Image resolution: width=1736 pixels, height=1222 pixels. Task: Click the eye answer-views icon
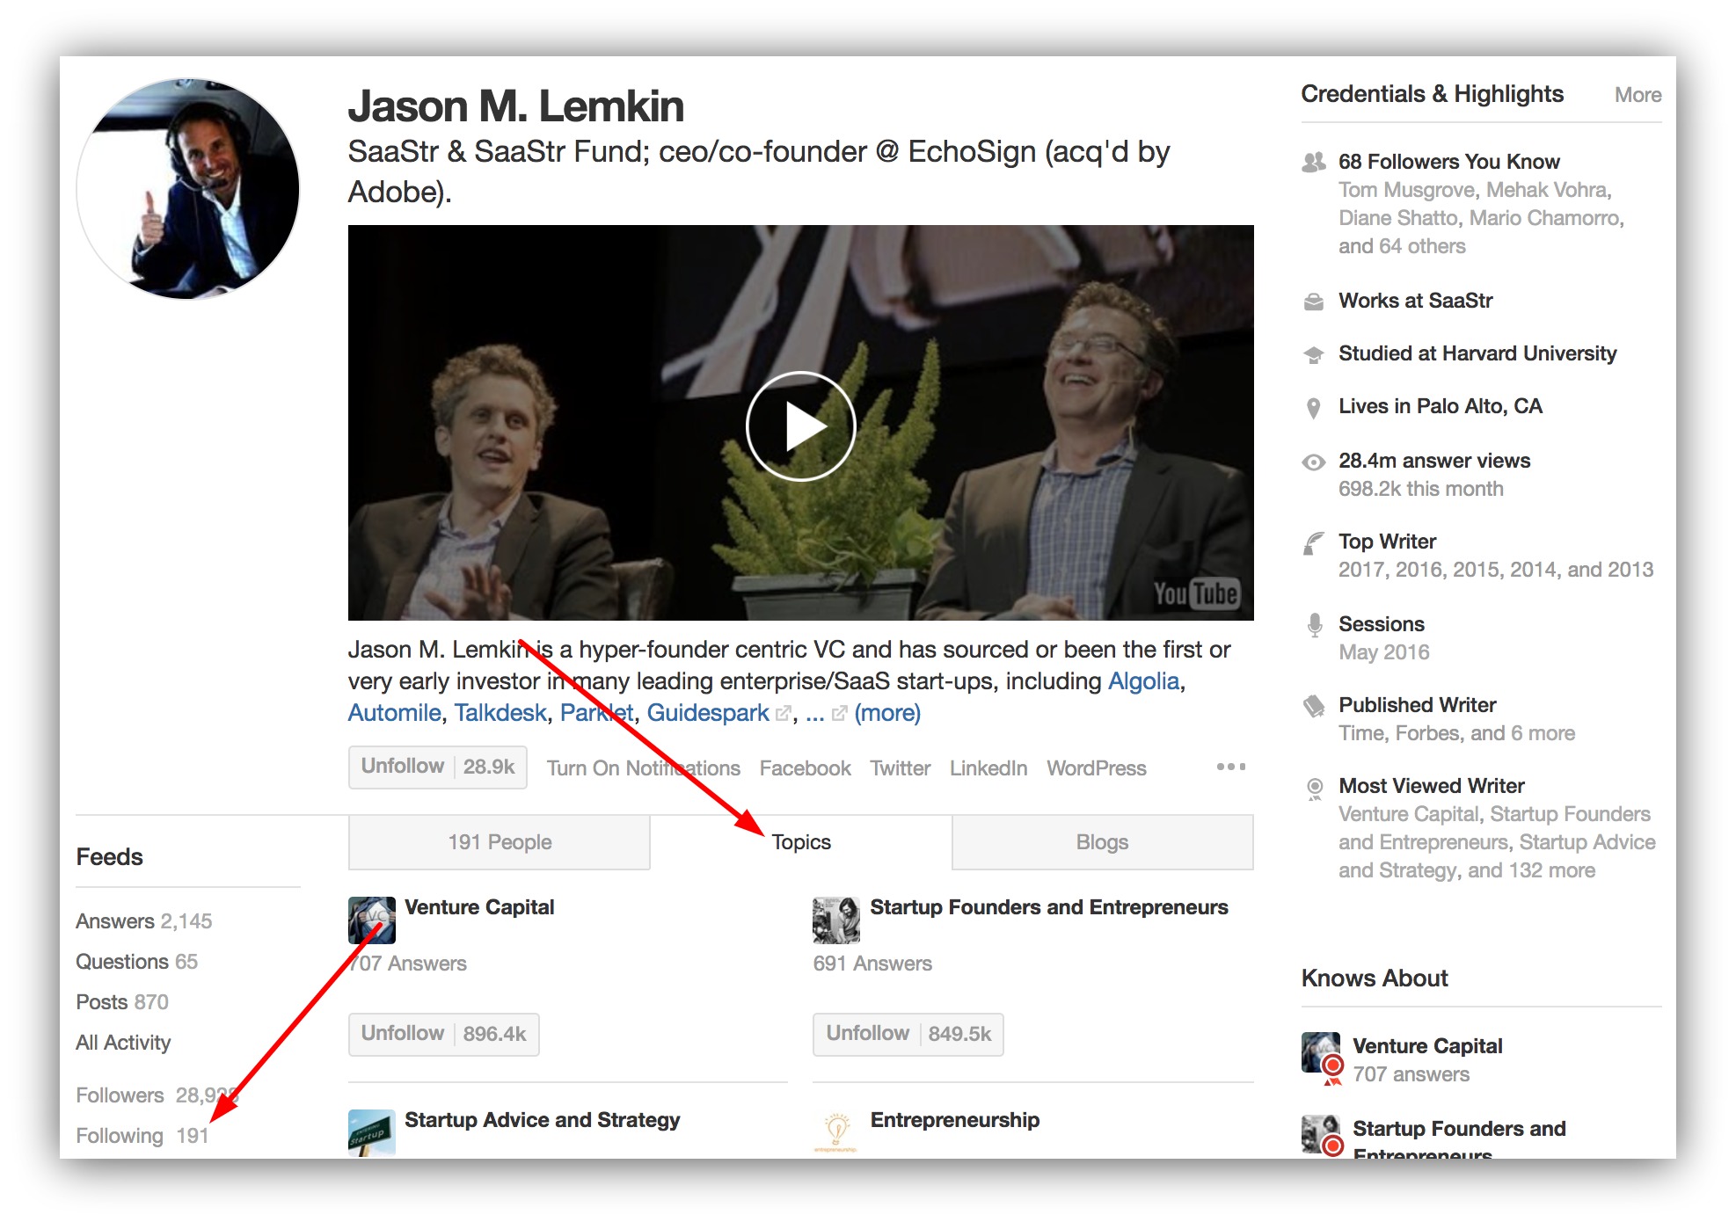pos(1314,462)
